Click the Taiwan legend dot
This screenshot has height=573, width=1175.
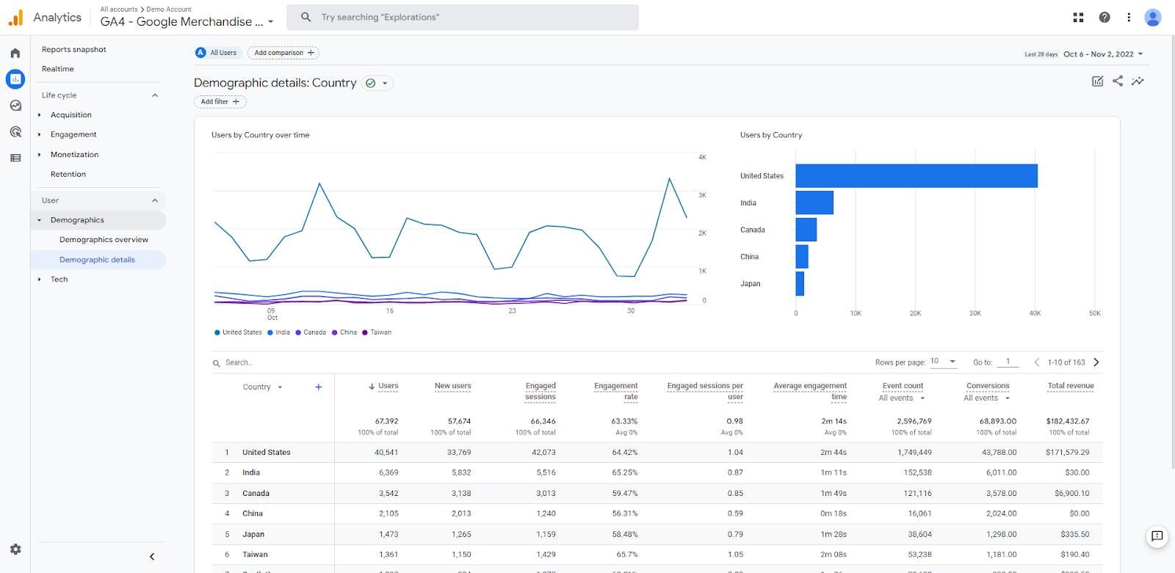pos(365,333)
